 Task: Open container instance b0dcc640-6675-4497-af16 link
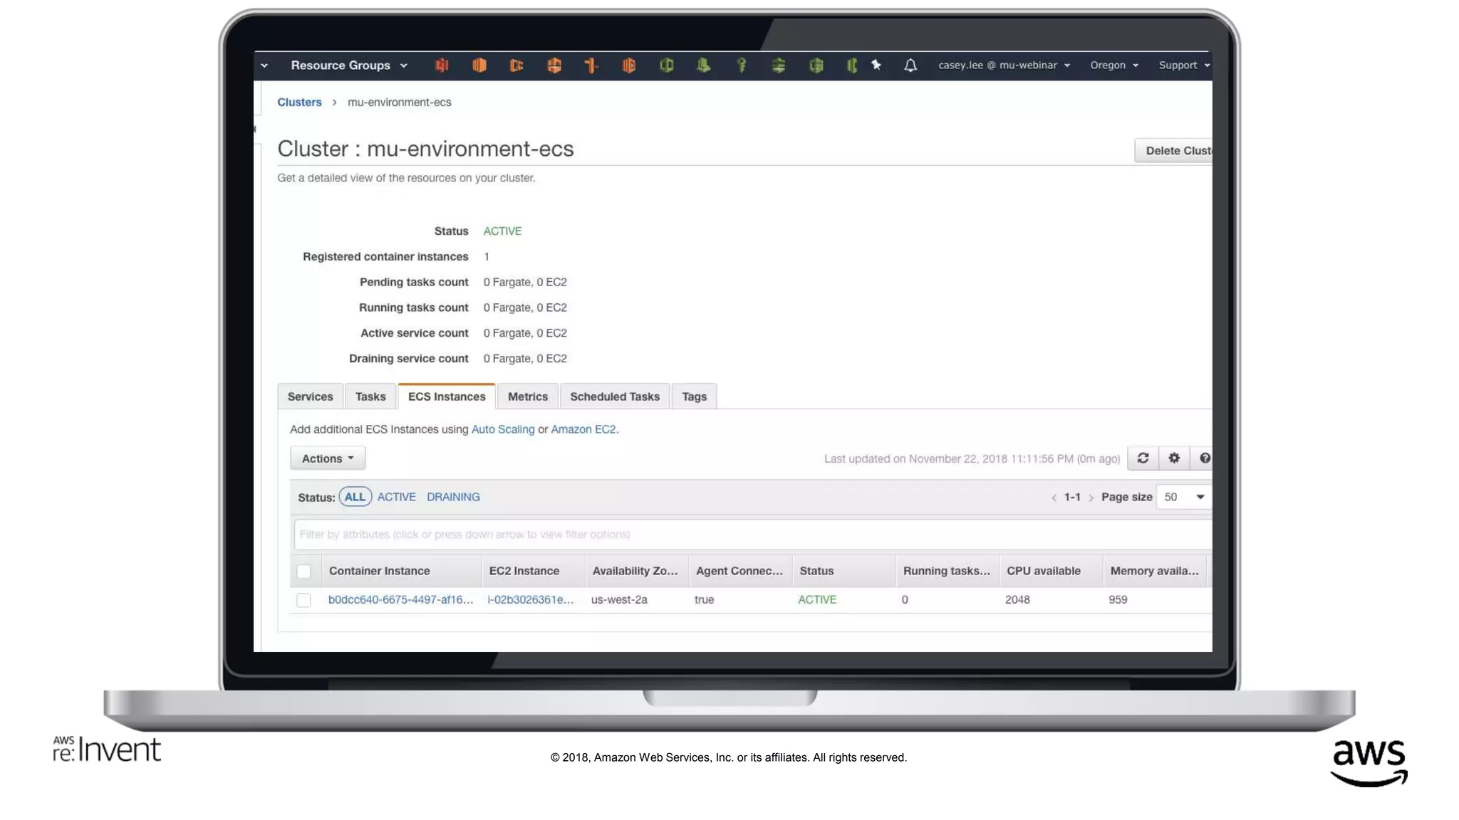point(400,600)
